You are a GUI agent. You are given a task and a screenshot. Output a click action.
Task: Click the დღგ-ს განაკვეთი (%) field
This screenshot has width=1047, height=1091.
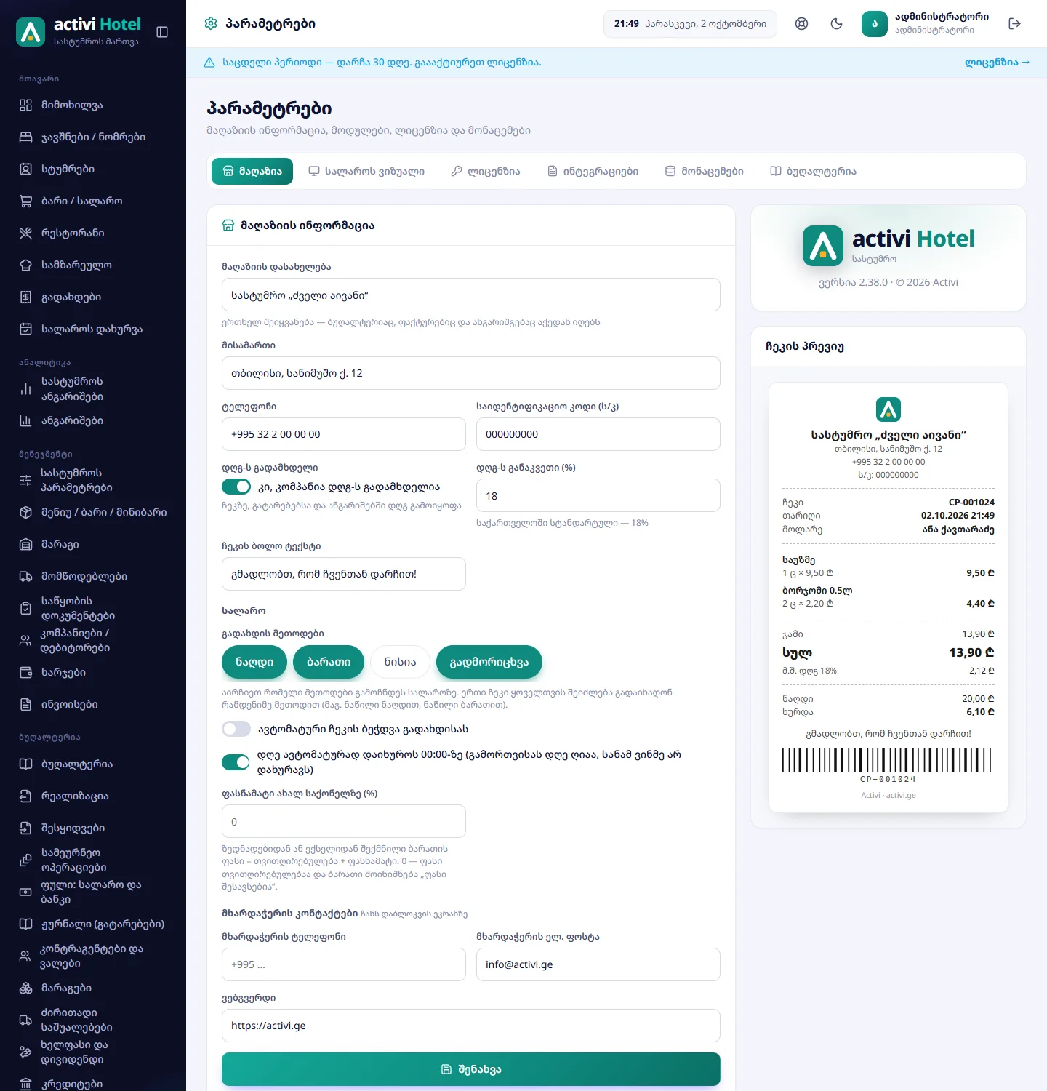tap(598, 495)
